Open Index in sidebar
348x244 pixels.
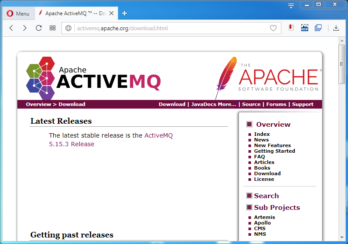[x=262, y=134]
